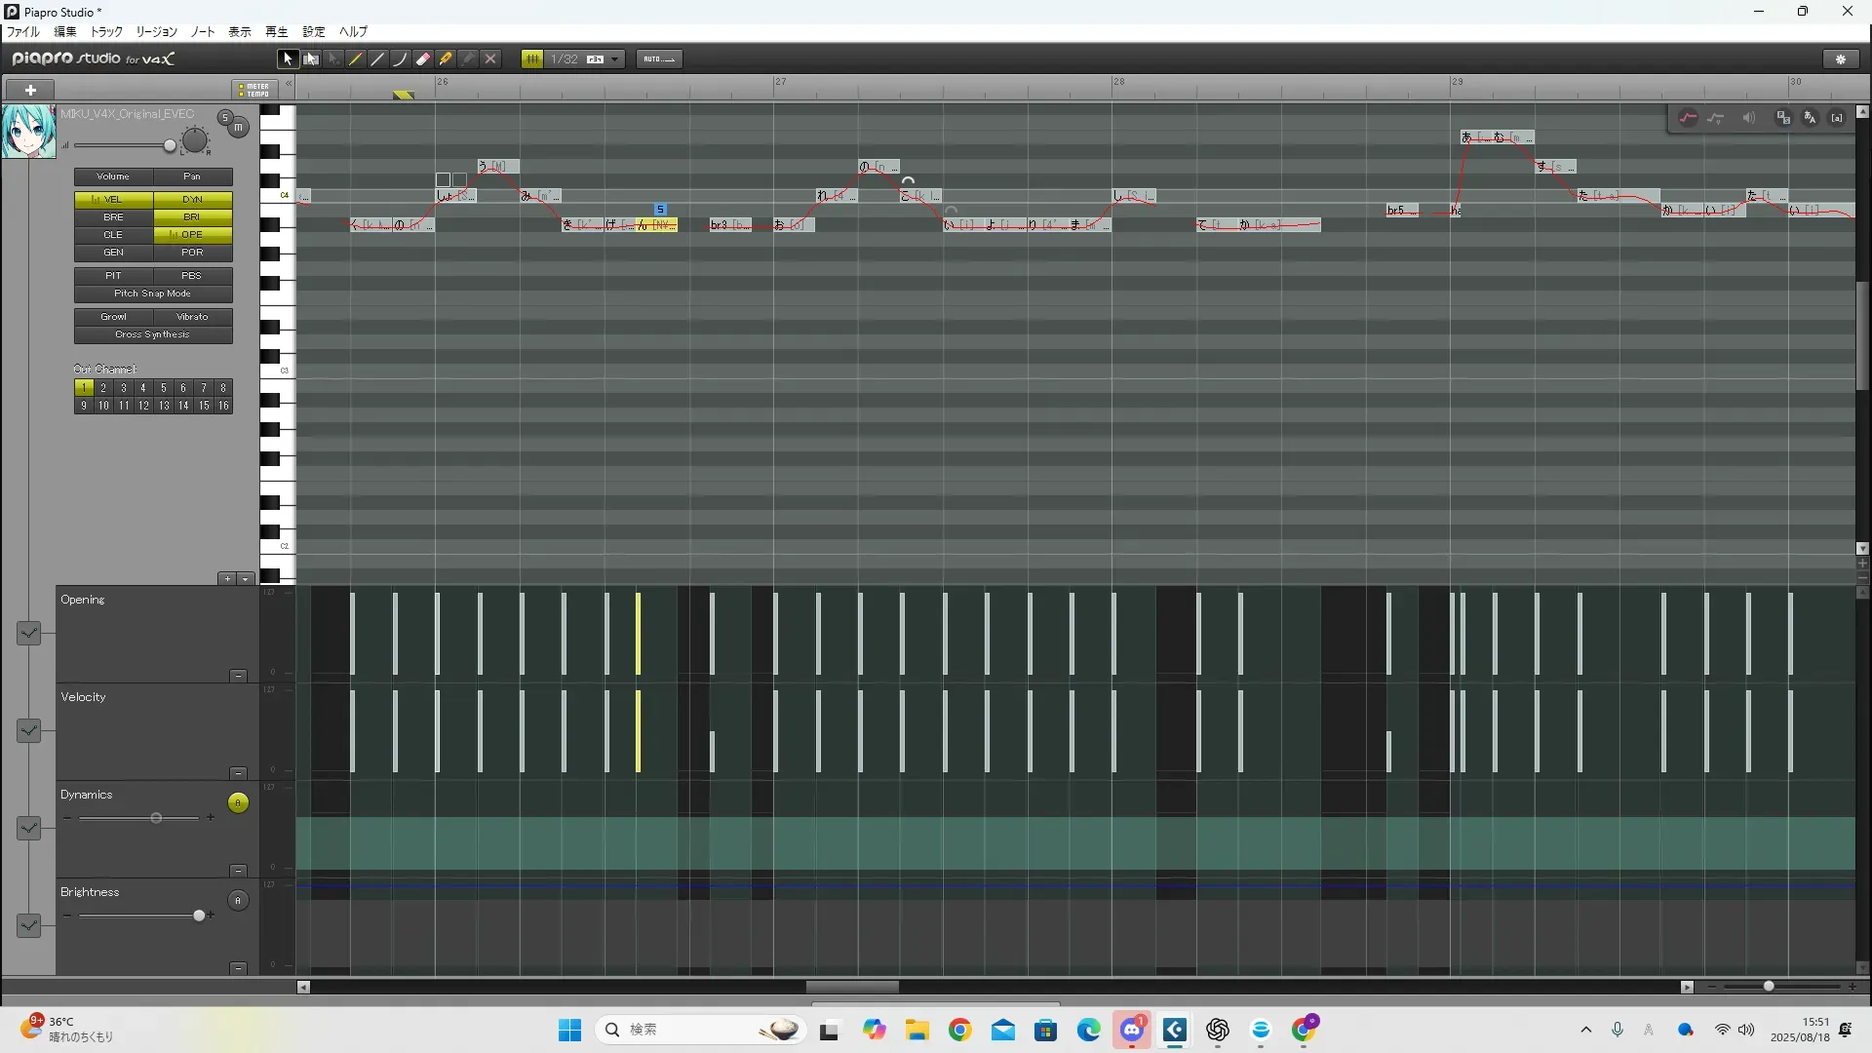
Task: Click the Pitch Snap Mode button
Action: pyautogui.click(x=152, y=293)
